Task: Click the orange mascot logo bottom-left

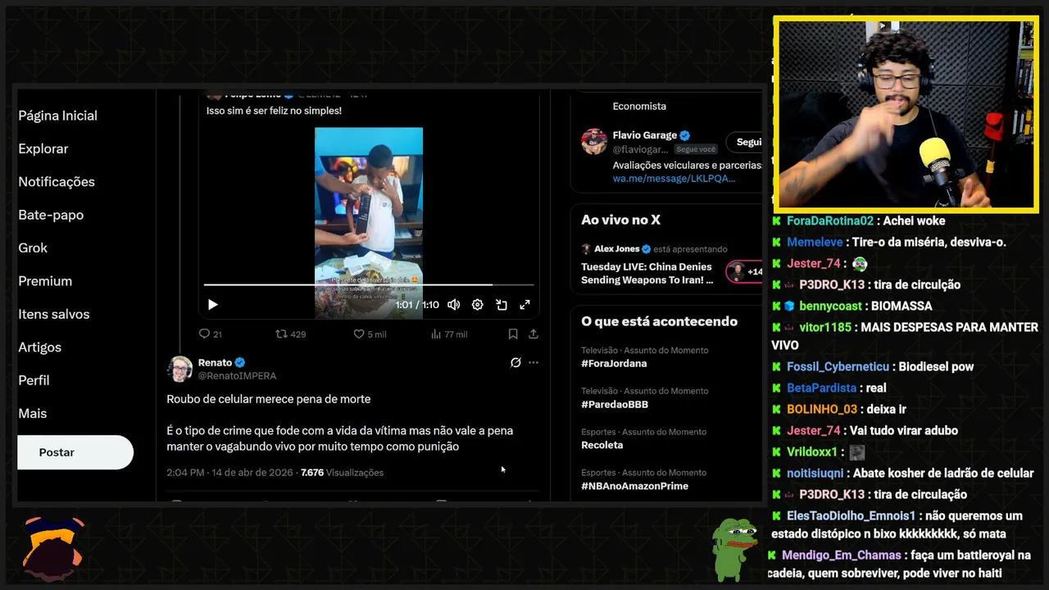Action: pyautogui.click(x=52, y=547)
